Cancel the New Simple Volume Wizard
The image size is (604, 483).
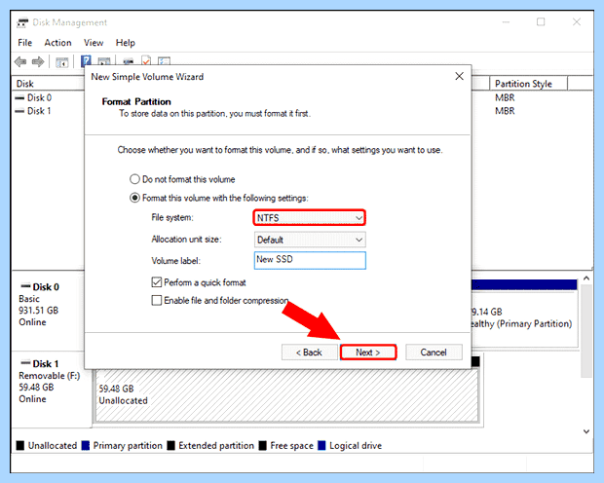point(434,353)
